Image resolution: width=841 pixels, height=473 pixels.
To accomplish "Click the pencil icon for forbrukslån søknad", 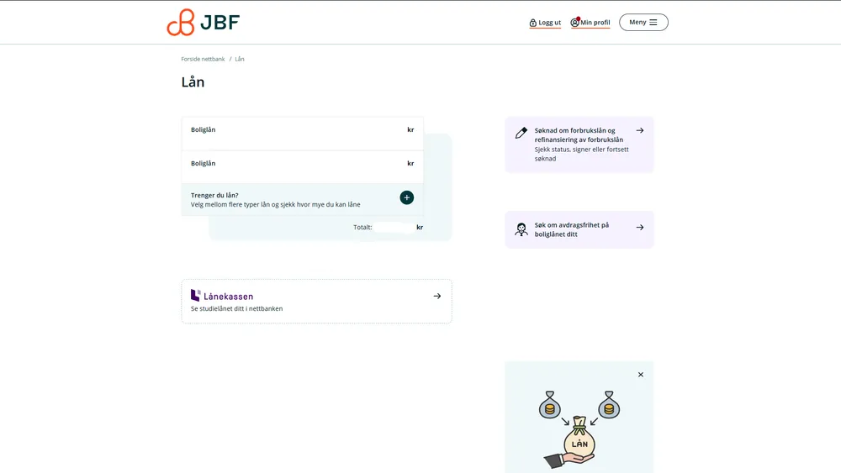I will pos(521,133).
